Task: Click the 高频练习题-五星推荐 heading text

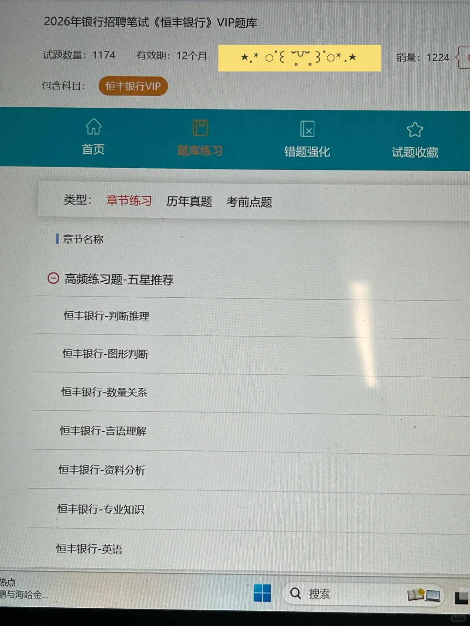Action: pyautogui.click(x=119, y=279)
